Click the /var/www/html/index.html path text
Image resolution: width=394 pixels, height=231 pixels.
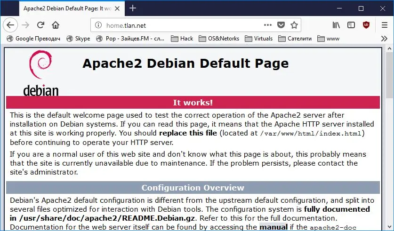pos(311,133)
